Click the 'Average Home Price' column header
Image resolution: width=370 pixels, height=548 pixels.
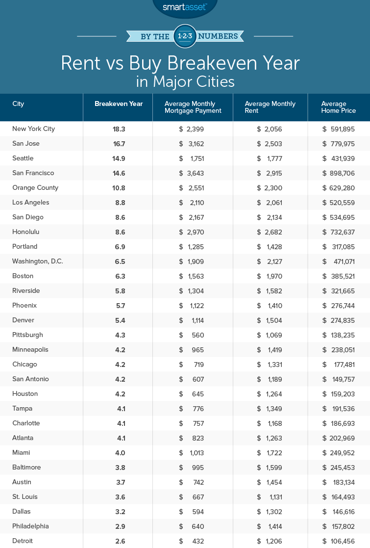click(338, 107)
